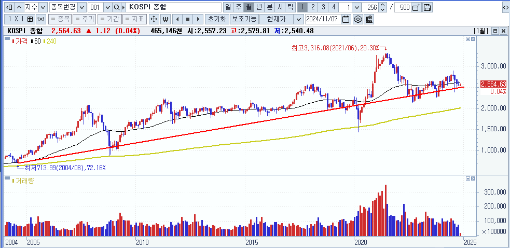
Task: Click the angle-brackets expand icon at top right
Action: pyautogui.click(x=505, y=7)
